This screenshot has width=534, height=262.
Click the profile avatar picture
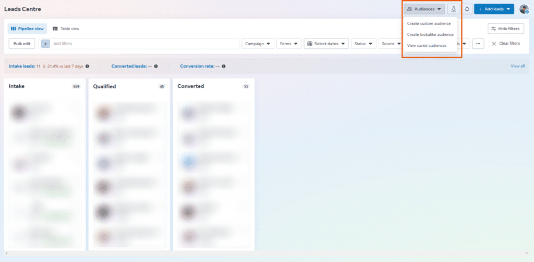point(524,9)
